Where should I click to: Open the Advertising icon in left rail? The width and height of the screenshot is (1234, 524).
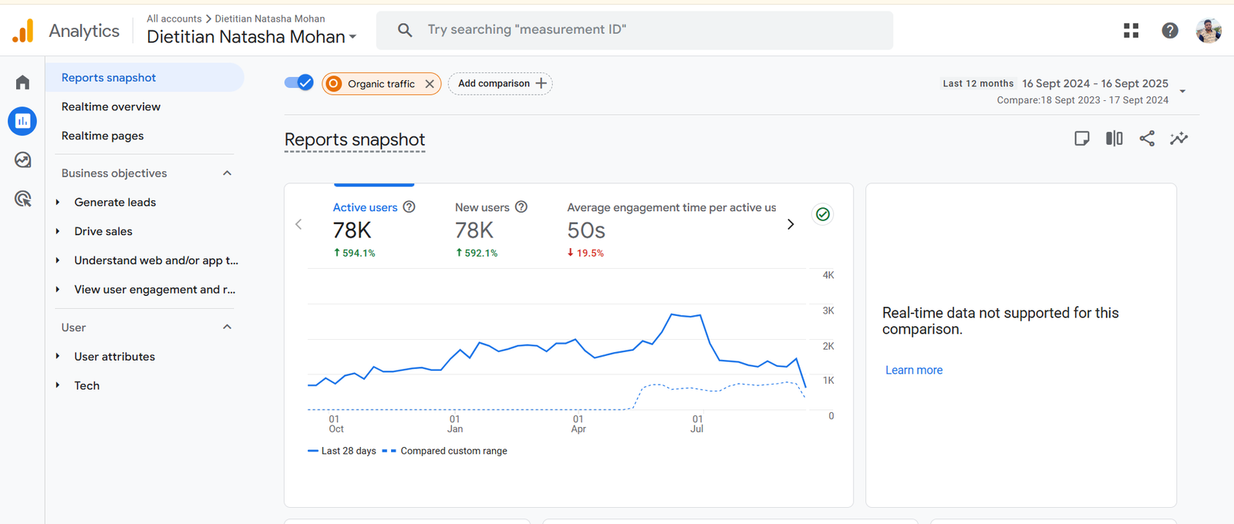(x=22, y=199)
